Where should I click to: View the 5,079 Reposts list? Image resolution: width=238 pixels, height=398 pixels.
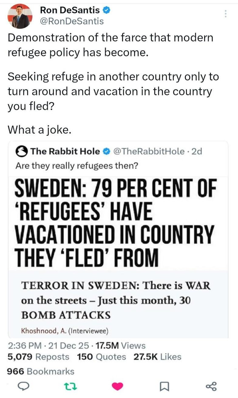point(38,357)
